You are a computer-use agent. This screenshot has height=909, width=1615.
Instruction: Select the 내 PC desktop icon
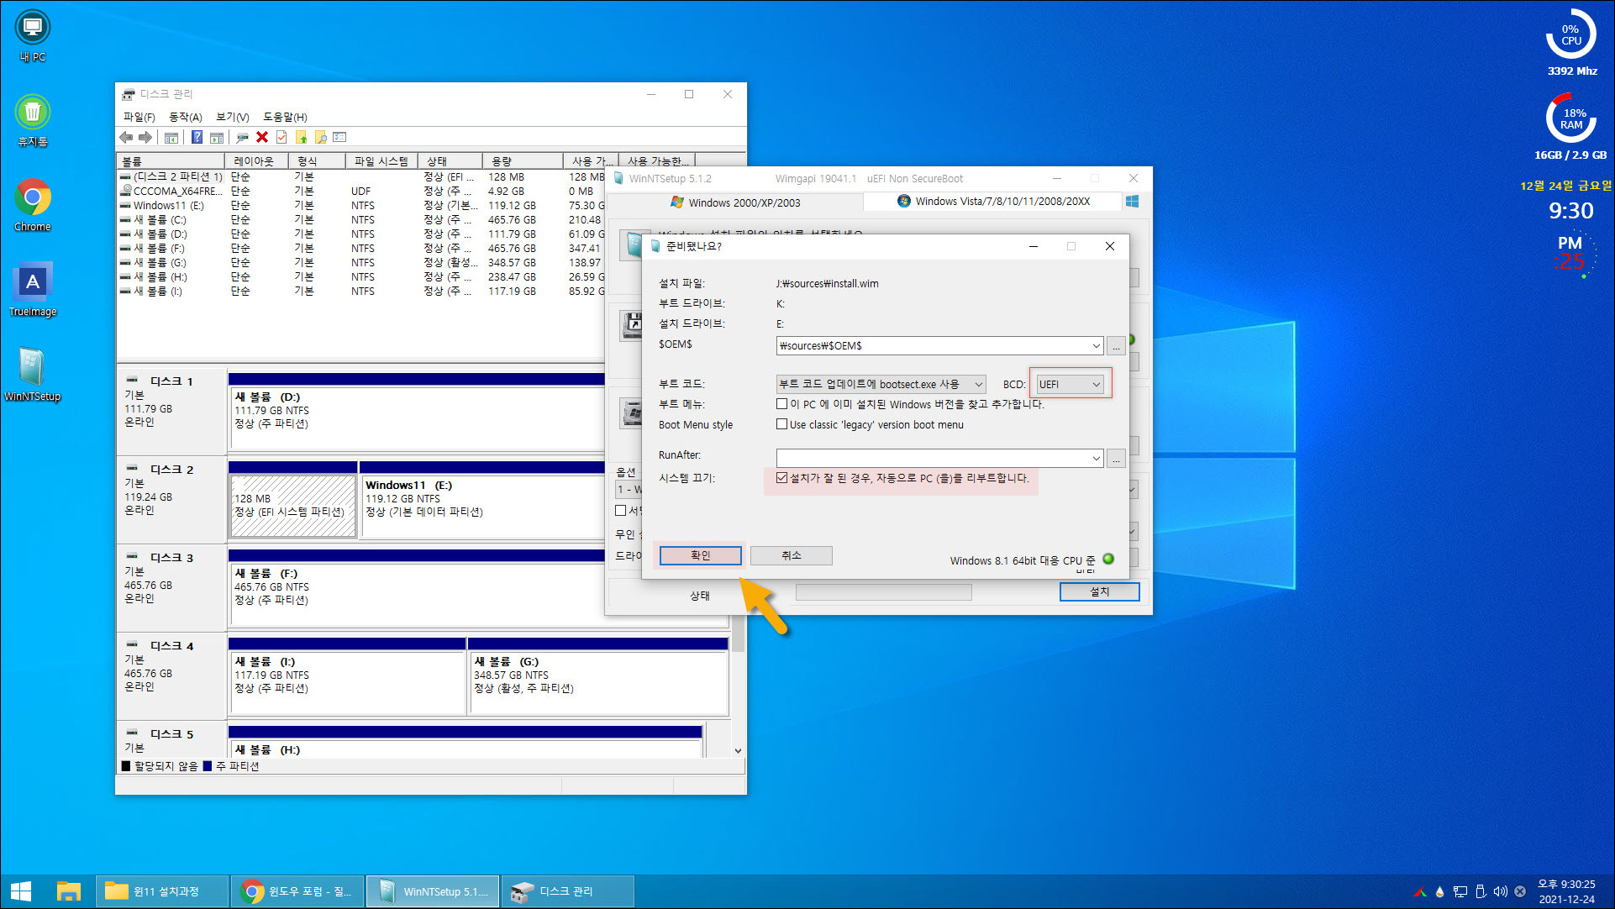33,36
